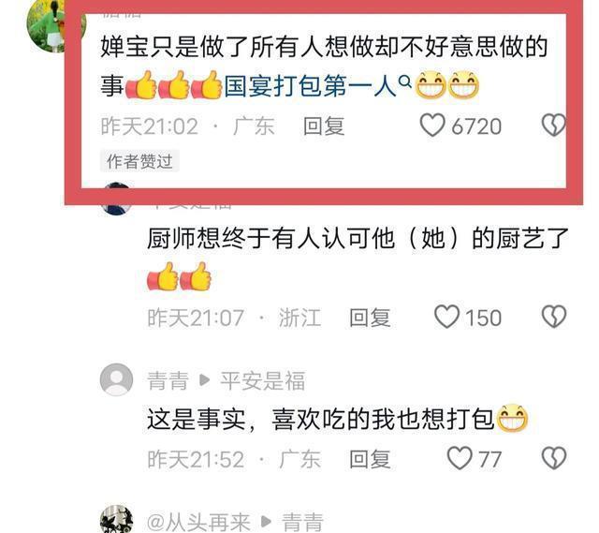This screenshot has height=533, width=599.
Task: Reply to the comment posted at 21:52
Action: [x=370, y=459]
